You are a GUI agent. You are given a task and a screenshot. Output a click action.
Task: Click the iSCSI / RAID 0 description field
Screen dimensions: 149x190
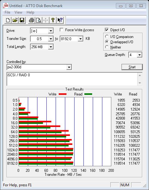[x=72, y=79]
